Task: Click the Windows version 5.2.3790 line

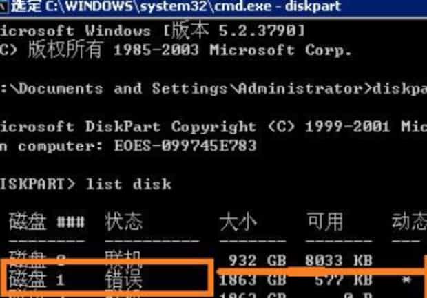Action: [152, 30]
